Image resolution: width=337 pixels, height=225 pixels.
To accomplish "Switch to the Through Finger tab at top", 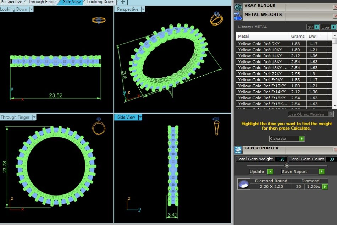I will [x=42, y=2].
